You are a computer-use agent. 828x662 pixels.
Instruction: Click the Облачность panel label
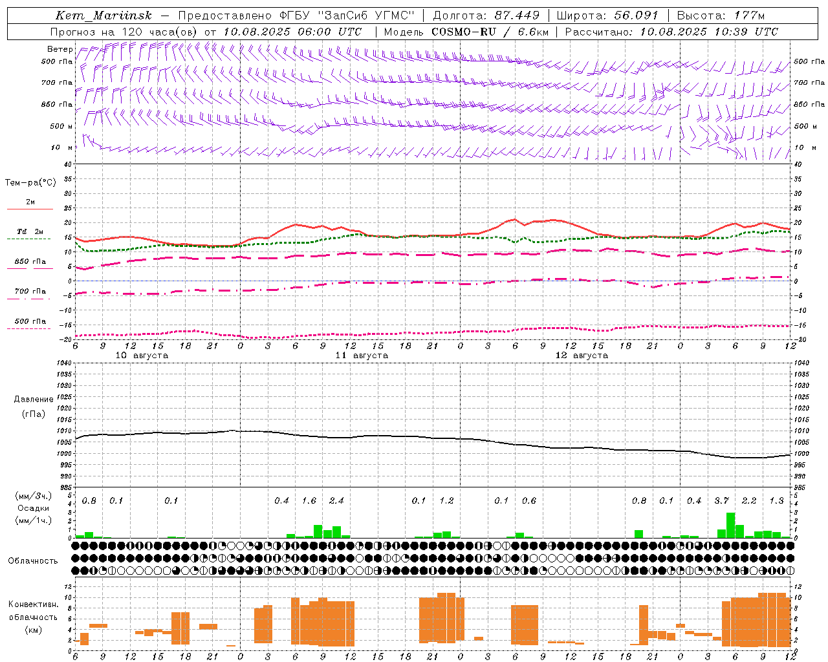click(33, 561)
